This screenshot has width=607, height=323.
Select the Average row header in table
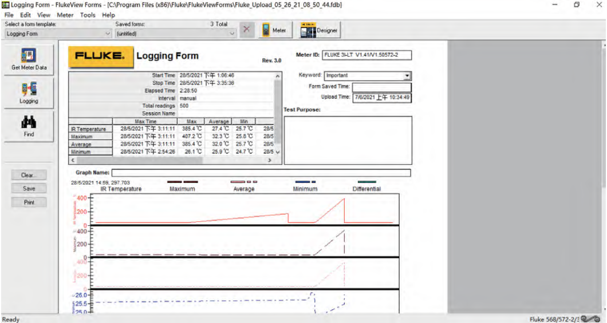coord(90,144)
